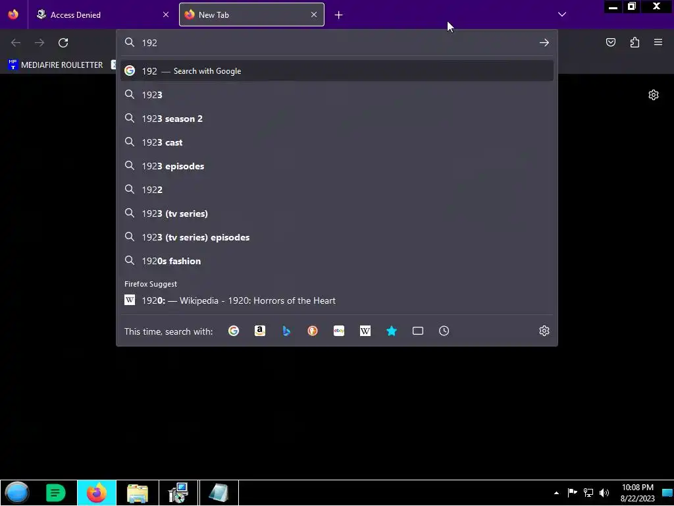
Task: Open the Action Center flag icon
Action: [x=572, y=493]
